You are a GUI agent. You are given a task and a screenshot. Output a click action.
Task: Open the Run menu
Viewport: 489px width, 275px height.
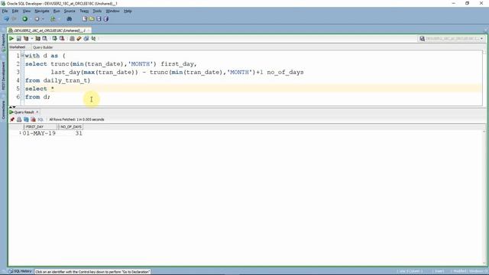click(x=57, y=11)
